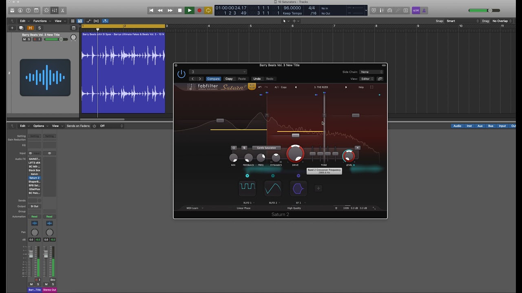This screenshot has height=293, width=522.
Task: Toggle Flex editing button
Action: [x=96, y=21]
